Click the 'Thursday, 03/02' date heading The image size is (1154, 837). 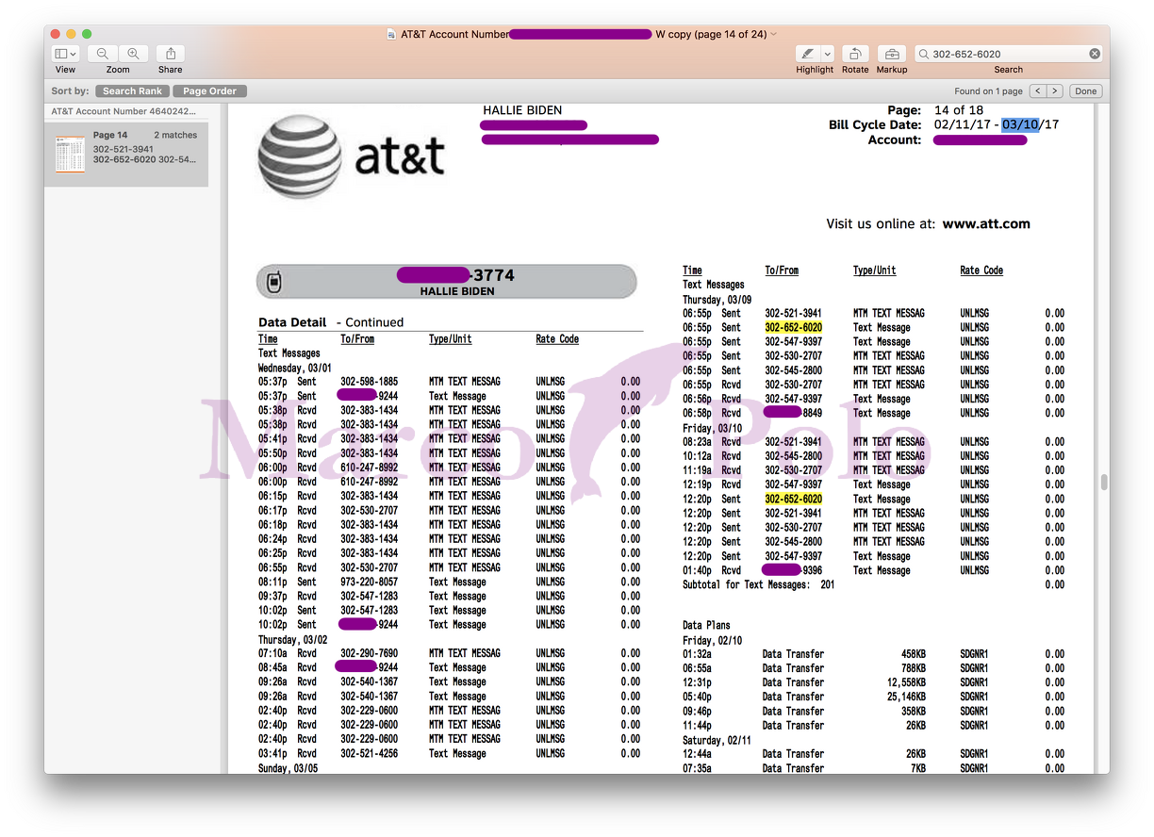(293, 639)
